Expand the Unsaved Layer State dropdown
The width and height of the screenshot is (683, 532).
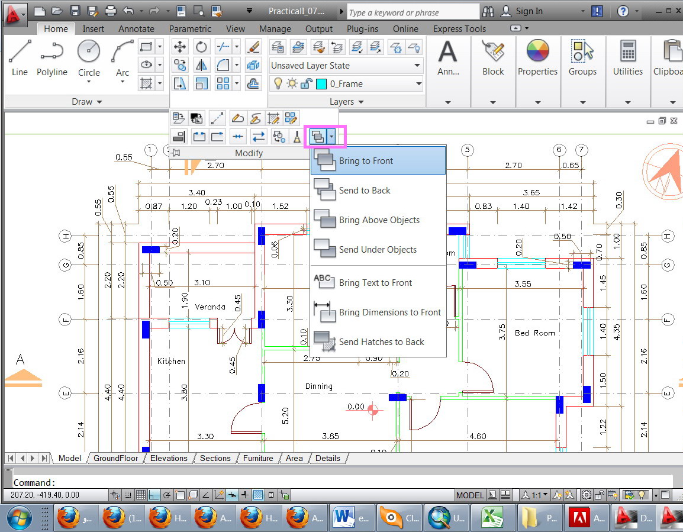coord(417,66)
